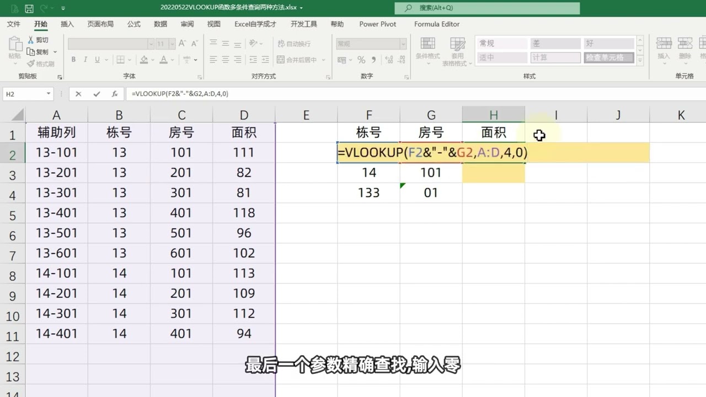The image size is (706, 397).
Task: Confirm formula with checkmark icon
Action: [x=97, y=94]
